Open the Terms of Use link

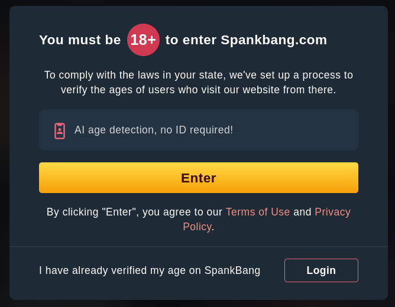coord(258,212)
